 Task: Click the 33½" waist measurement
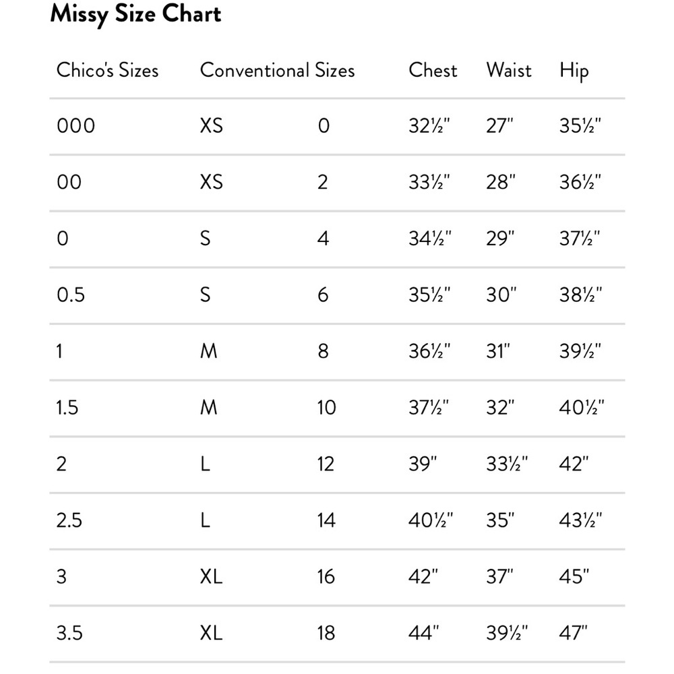tap(507, 464)
